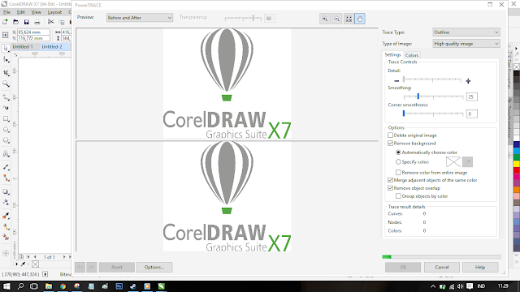Screen dimensions: 520x292
Task: Select the Artistic Media tool in toolbox
Action: [x=6, y=108]
